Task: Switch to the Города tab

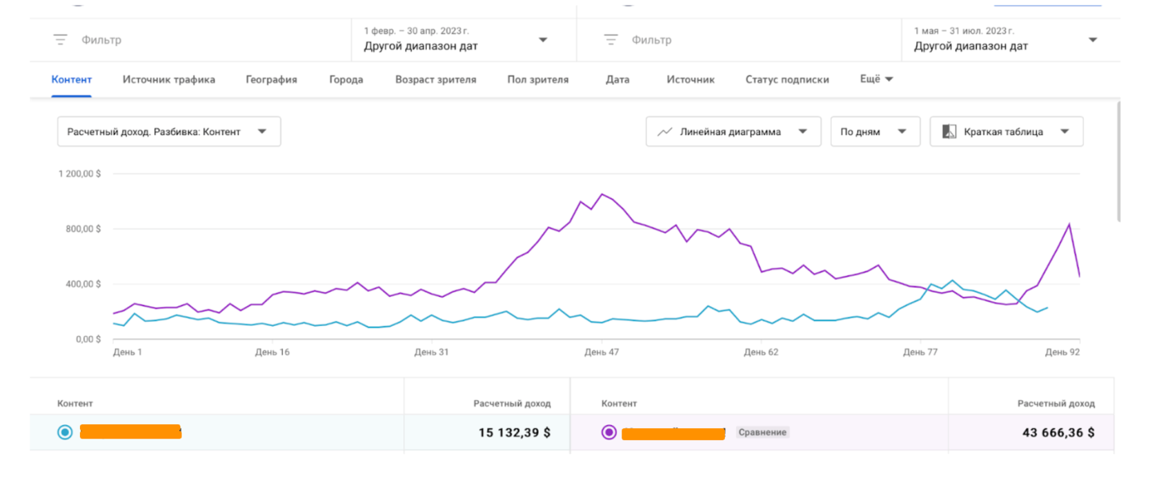Action: click(346, 79)
